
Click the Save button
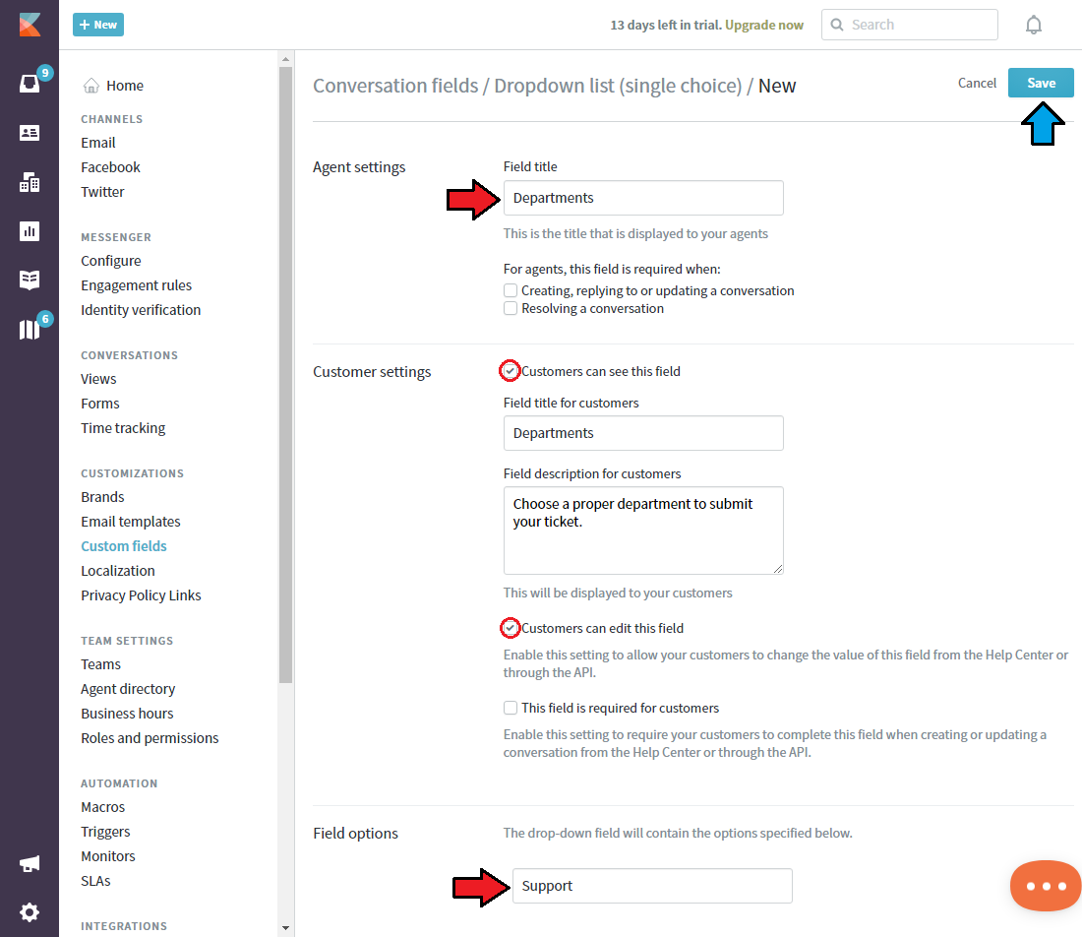(1041, 83)
